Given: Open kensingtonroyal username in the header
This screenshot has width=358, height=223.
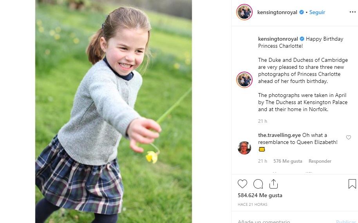Looking at the screenshot, I should (277, 12).
